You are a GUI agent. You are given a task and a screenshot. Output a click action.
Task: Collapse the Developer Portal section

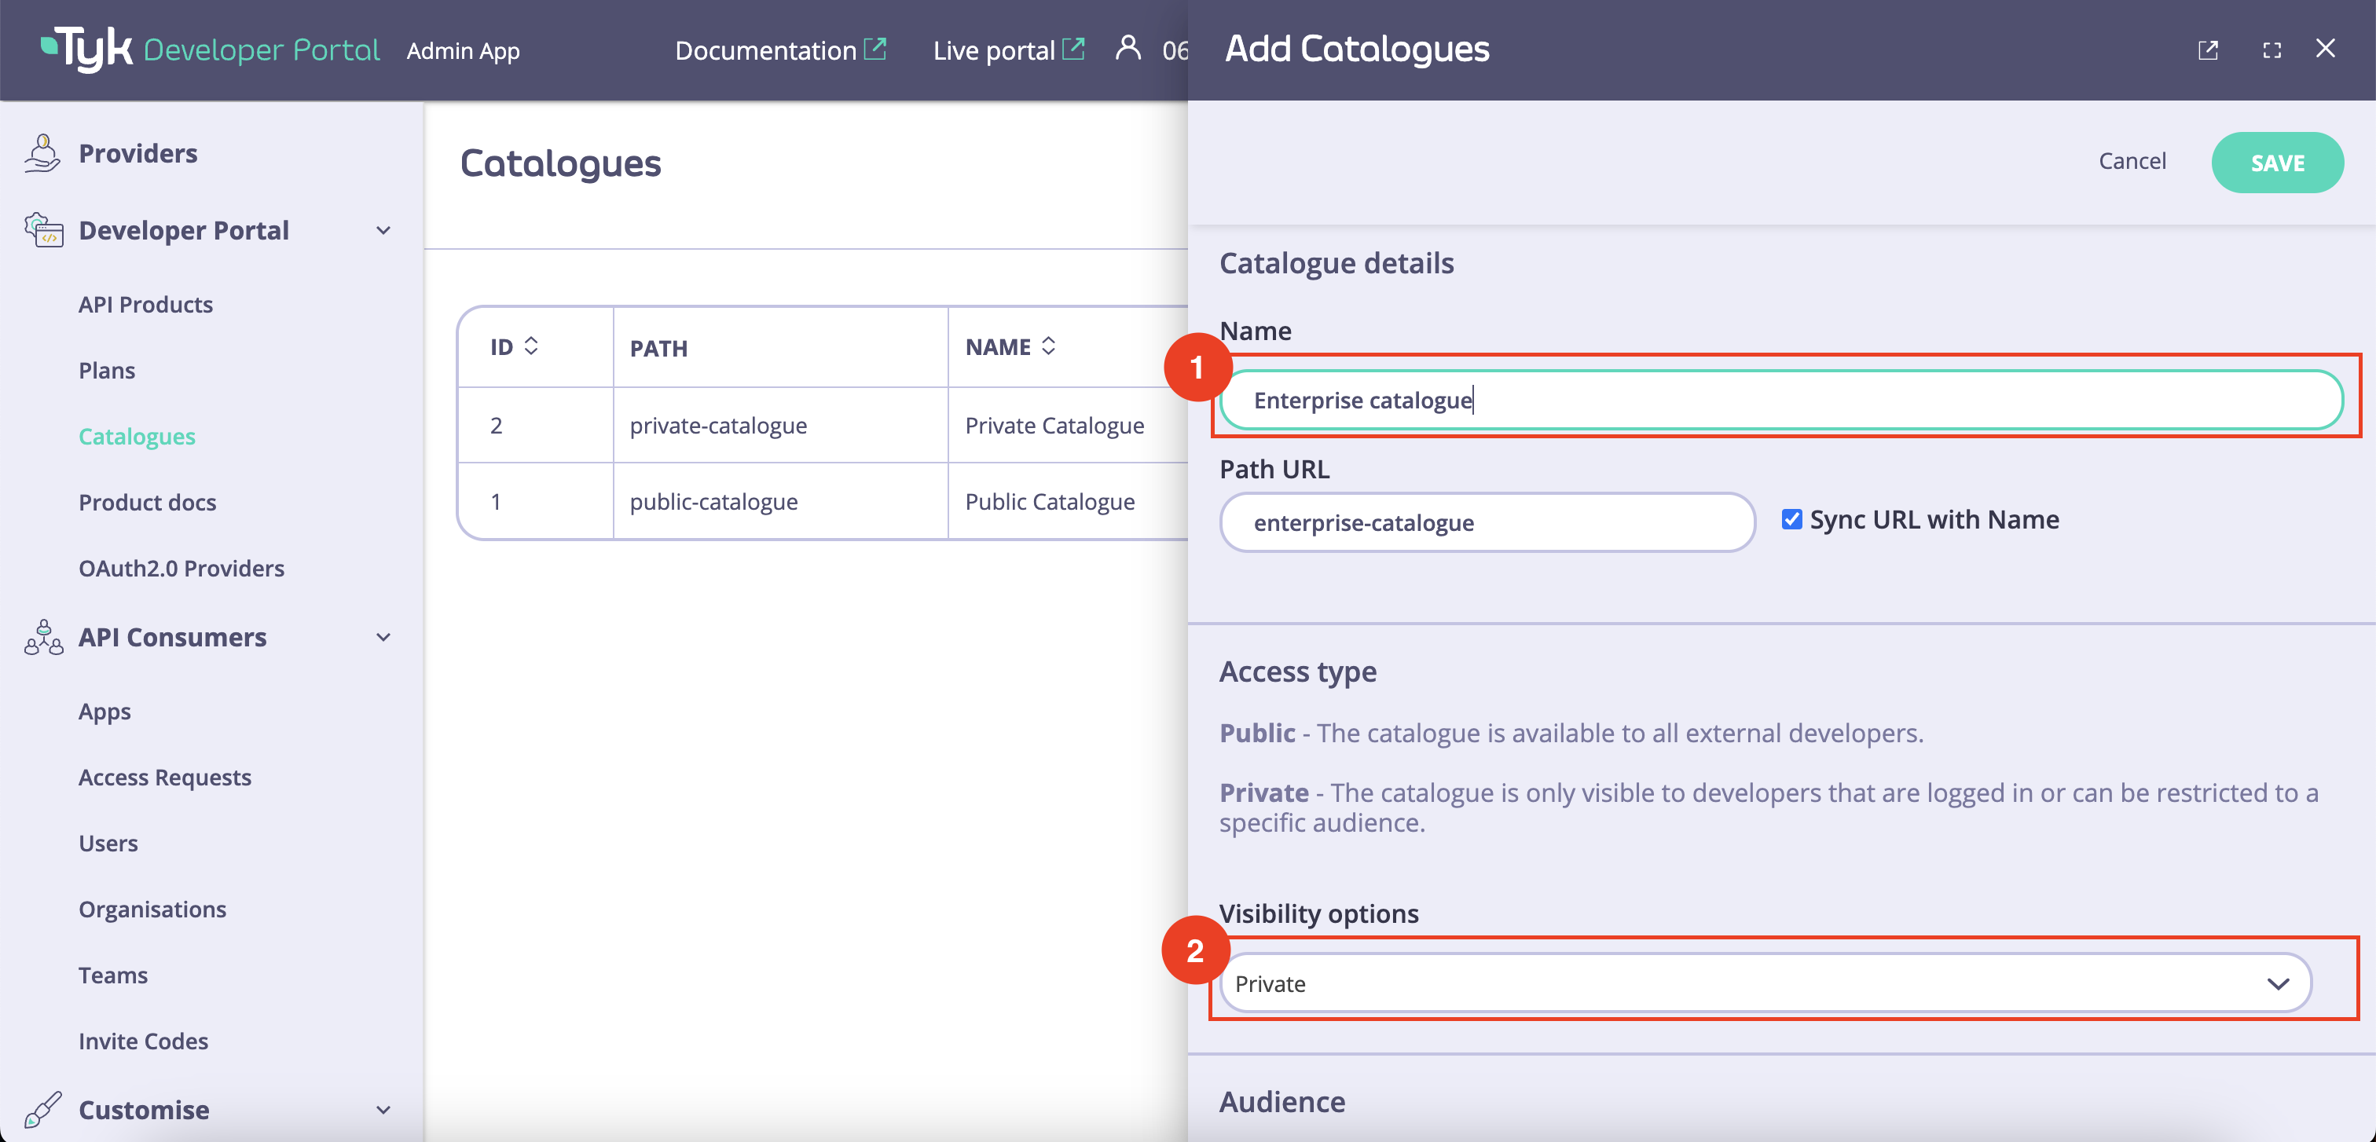click(382, 230)
